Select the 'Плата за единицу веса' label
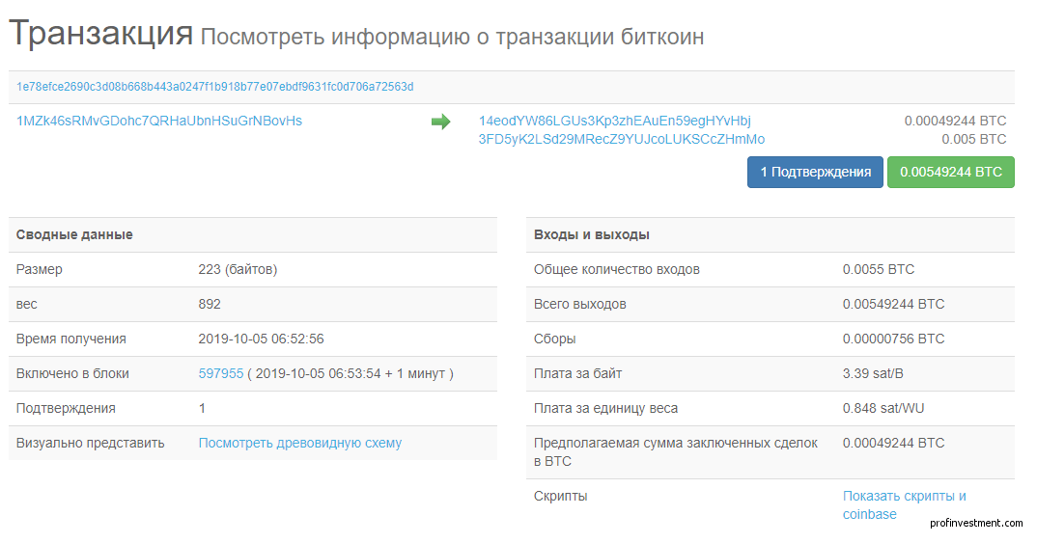The height and width of the screenshot is (543, 1037). point(605,408)
